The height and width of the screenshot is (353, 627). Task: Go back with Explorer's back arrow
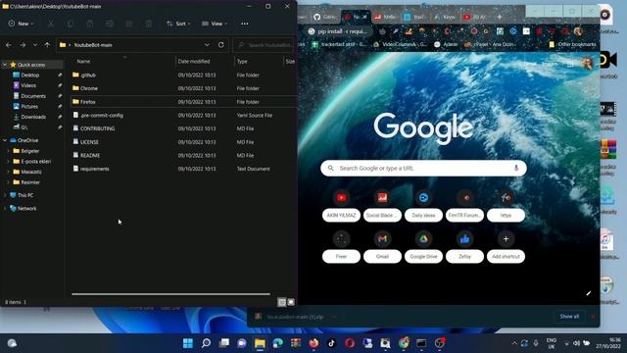(9, 45)
